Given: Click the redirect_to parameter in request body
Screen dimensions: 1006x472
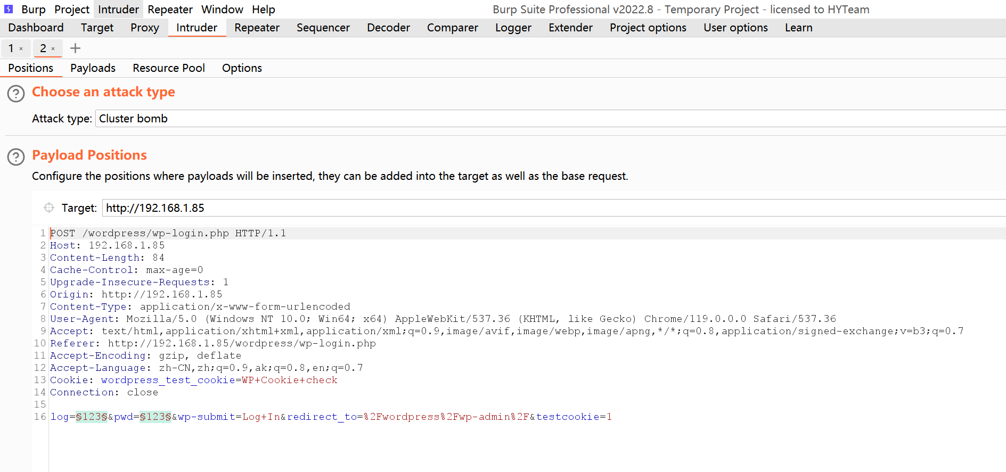Looking at the screenshot, I should [x=408, y=417].
